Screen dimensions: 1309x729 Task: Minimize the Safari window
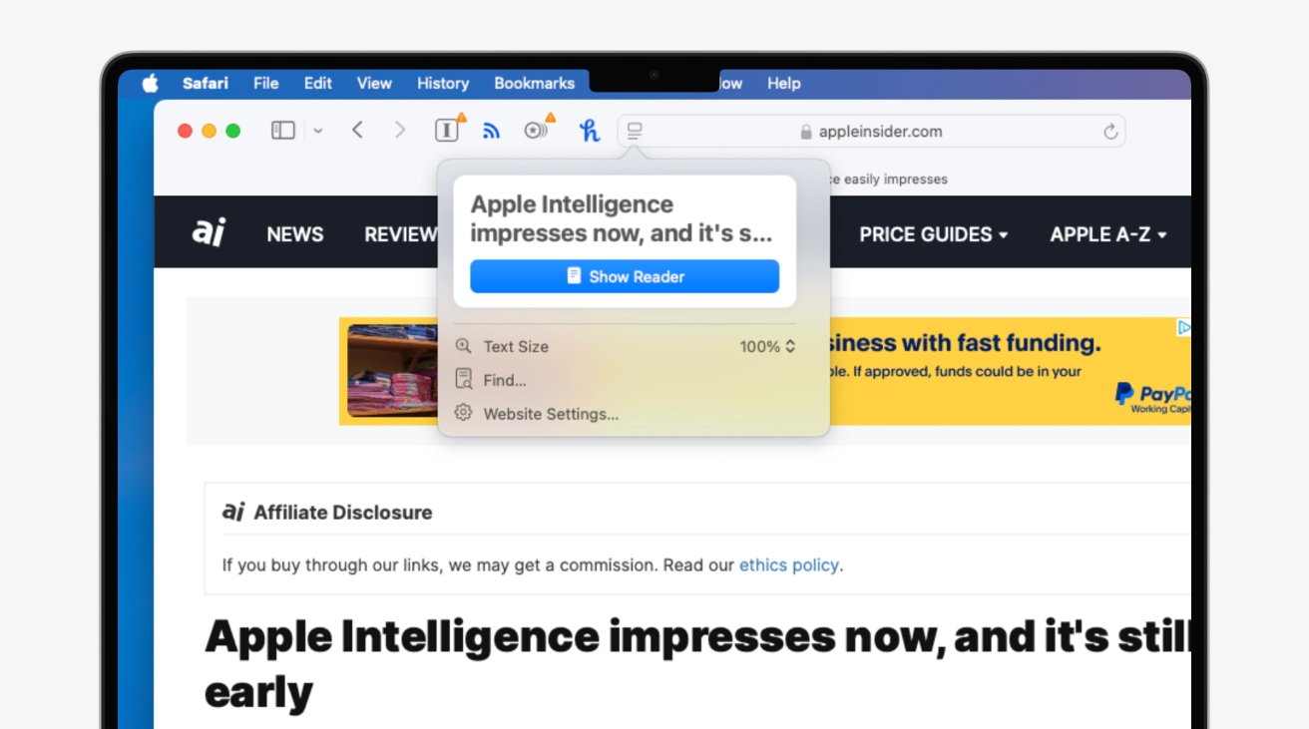pos(209,131)
